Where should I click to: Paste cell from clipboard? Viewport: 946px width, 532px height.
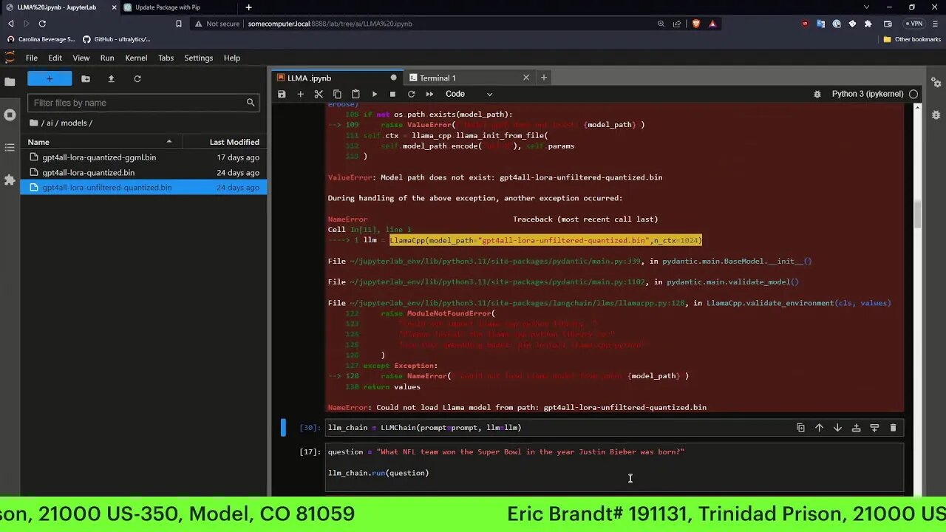(x=355, y=94)
